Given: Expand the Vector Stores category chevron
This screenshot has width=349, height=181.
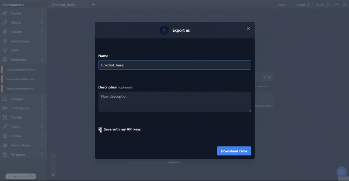Looking at the screenshot, I should [42, 145].
